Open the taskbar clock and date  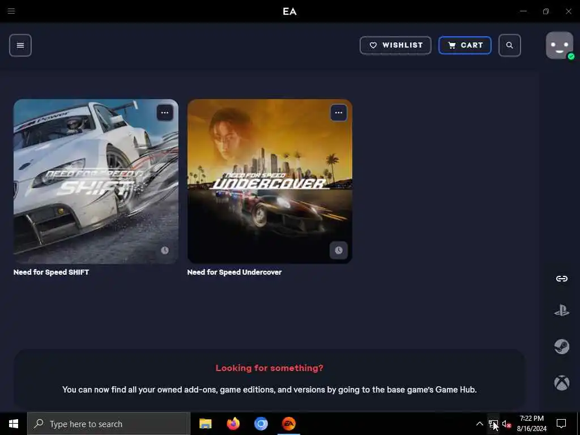(531, 424)
